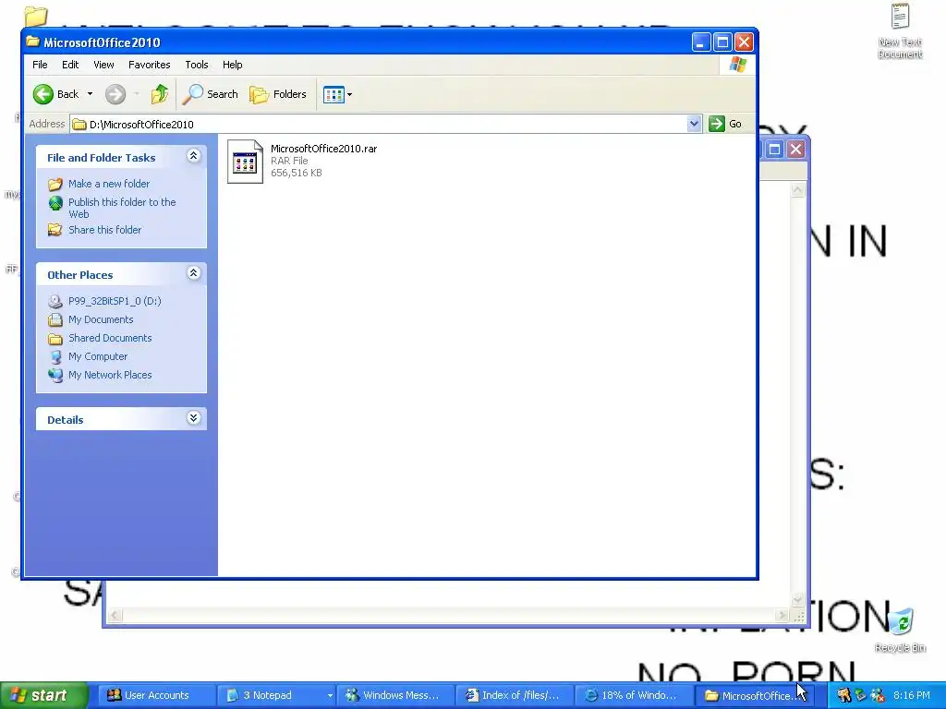946x709 pixels.
Task: Click the My Computer icon in Other Places
Action: point(55,356)
